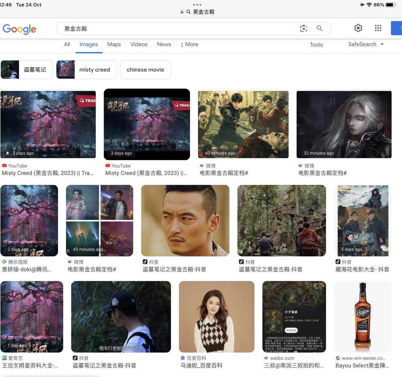
Task: Click the YouTube source icon under first result
Action: pyautogui.click(x=4, y=166)
